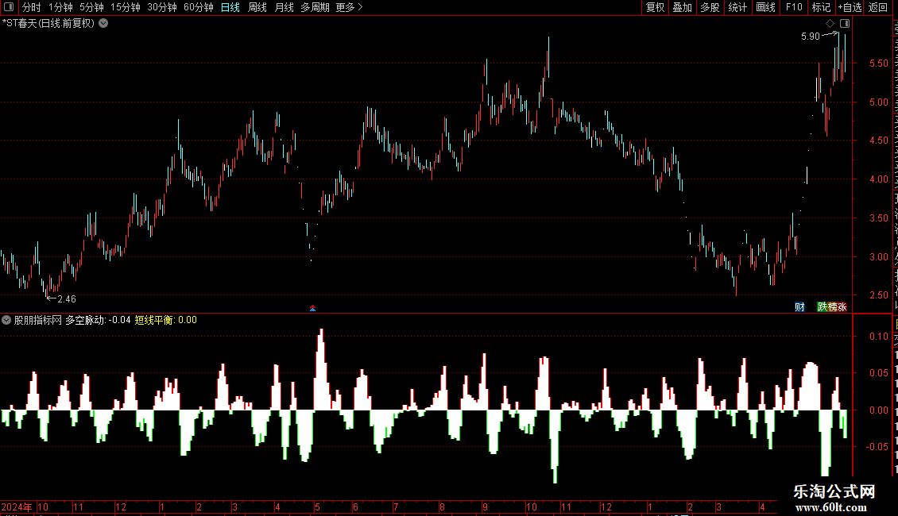The height and width of the screenshot is (516, 898).
Task: Click the 0.10 indicator axis label
Action: (x=878, y=337)
